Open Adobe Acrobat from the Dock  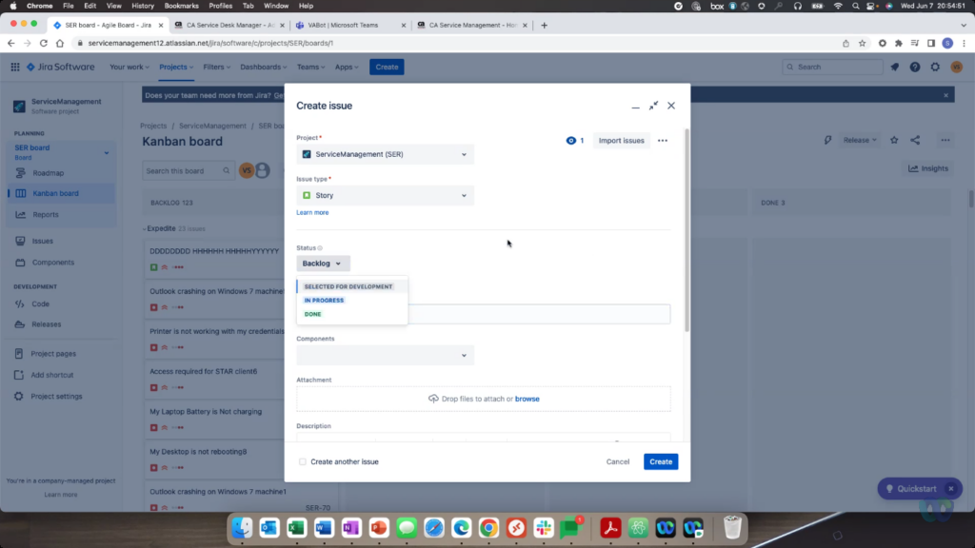tap(610, 528)
